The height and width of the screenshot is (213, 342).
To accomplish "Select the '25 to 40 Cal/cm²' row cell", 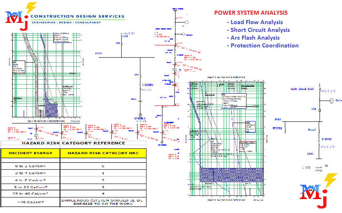I will click(x=30, y=194).
